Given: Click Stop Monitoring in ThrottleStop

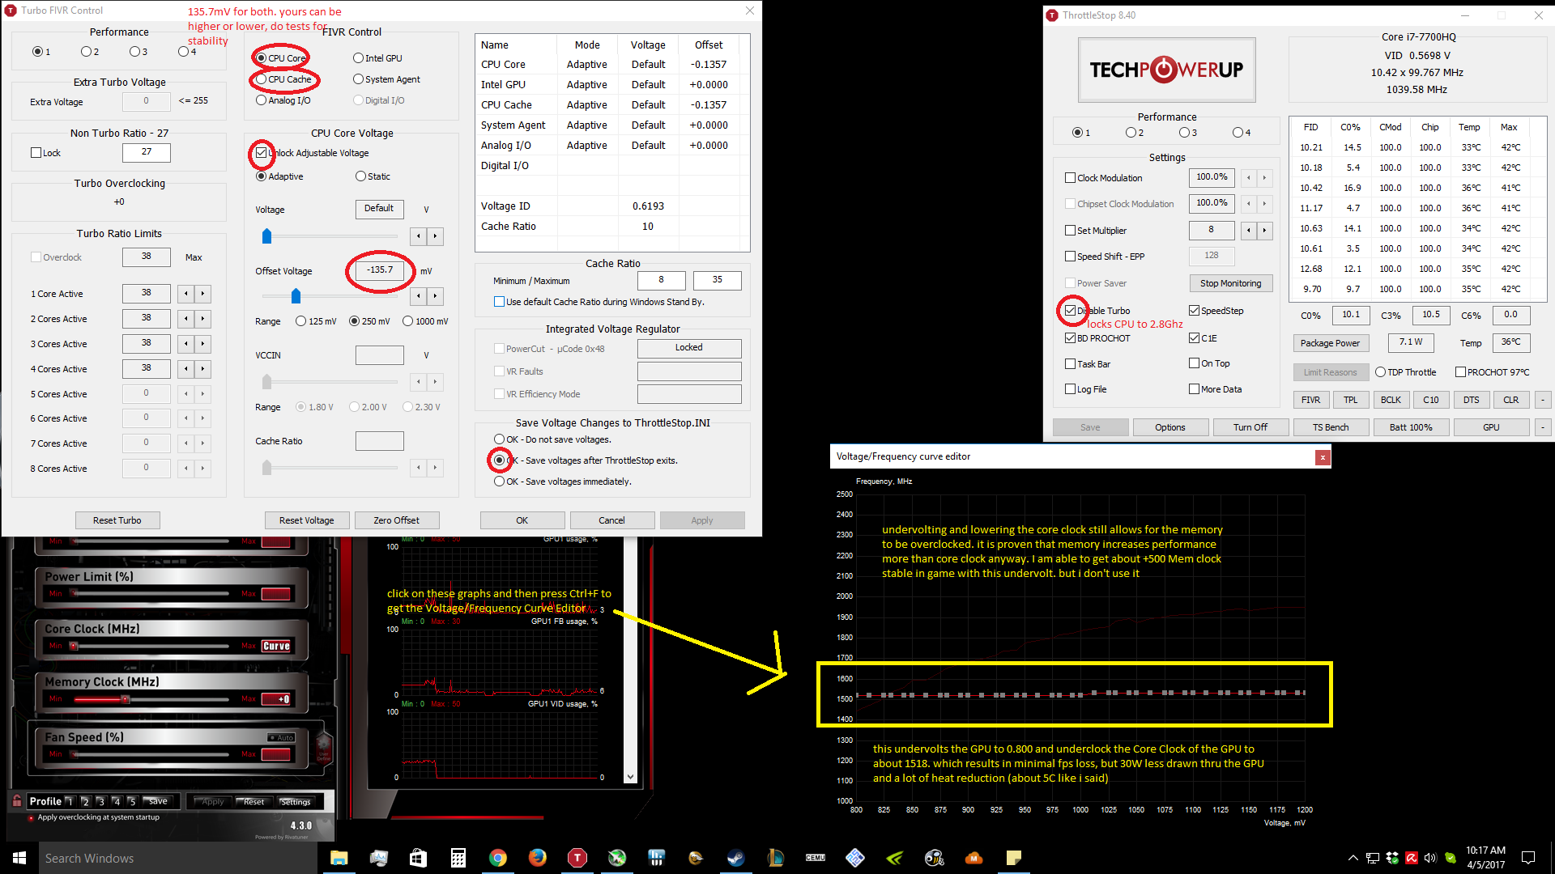Looking at the screenshot, I should 1230,283.
